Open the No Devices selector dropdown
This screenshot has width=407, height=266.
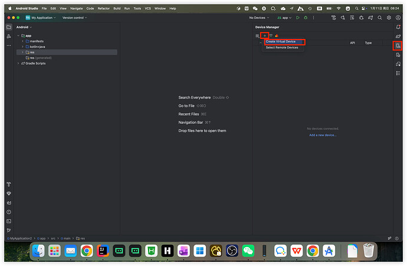(x=259, y=18)
